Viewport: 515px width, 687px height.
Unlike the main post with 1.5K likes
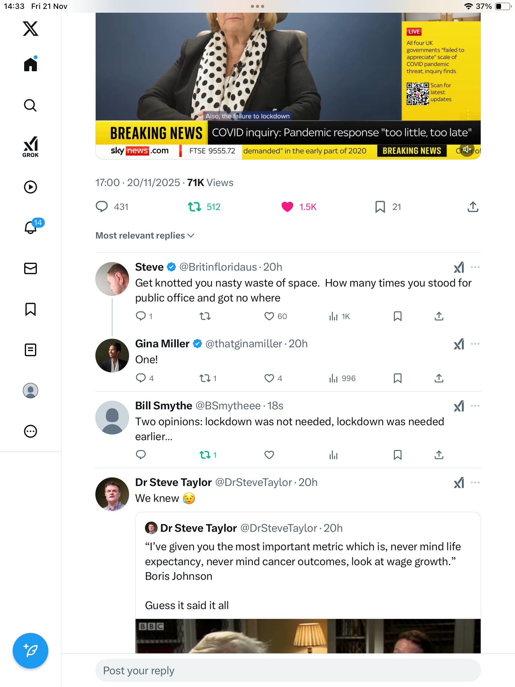pyautogui.click(x=287, y=207)
